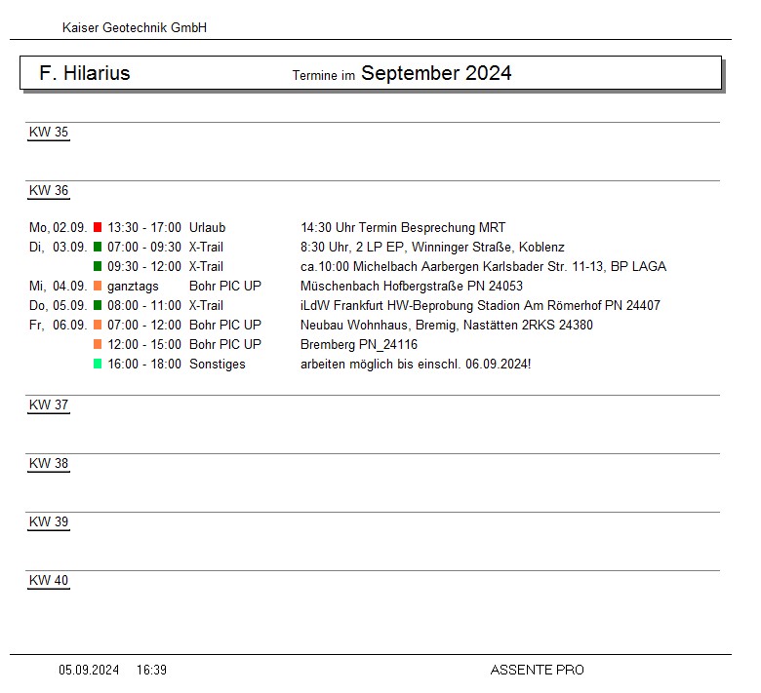
Task: Select the green marker for the 09:30 - 12:00 X-Trail entry
Action: tap(98, 267)
